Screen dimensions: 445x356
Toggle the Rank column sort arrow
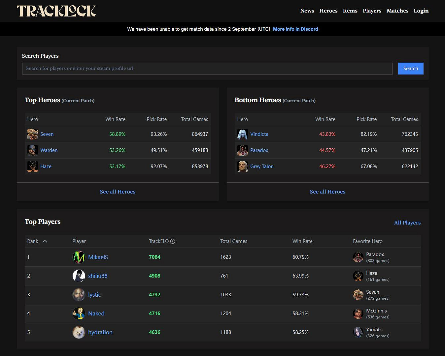45,241
